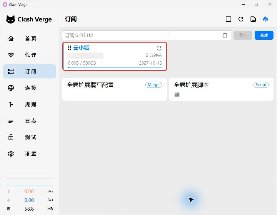This screenshot has height=215, width=277.
Task: Click the 58.8 memory usage value
Action: pyautogui.click(x=29, y=209)
